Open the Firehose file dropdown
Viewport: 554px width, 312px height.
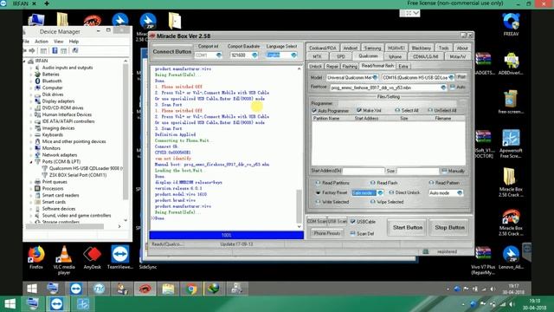click(x=443, y=88)
